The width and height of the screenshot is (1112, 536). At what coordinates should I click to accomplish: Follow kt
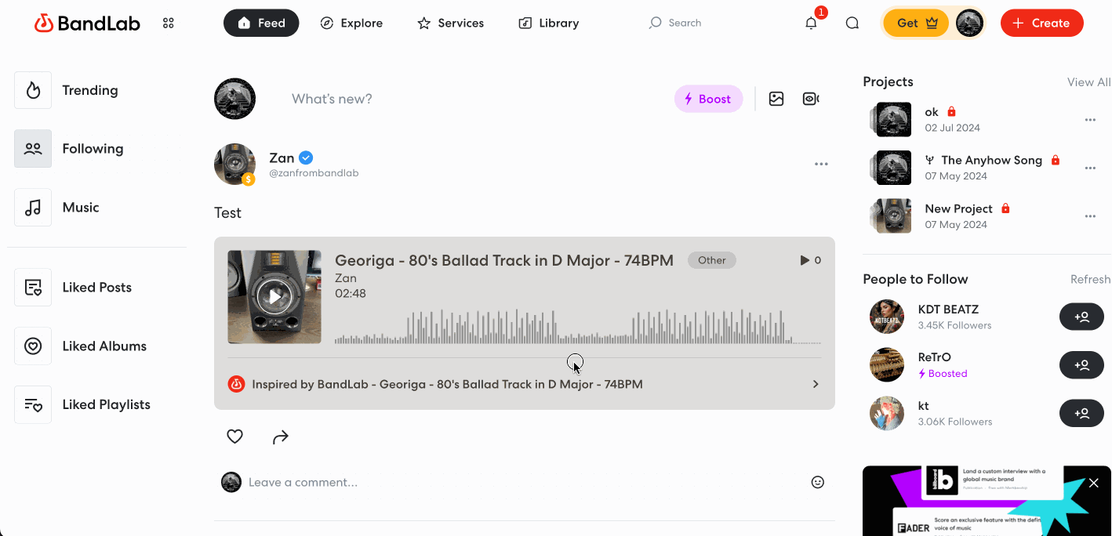(x=1081, y=413)
